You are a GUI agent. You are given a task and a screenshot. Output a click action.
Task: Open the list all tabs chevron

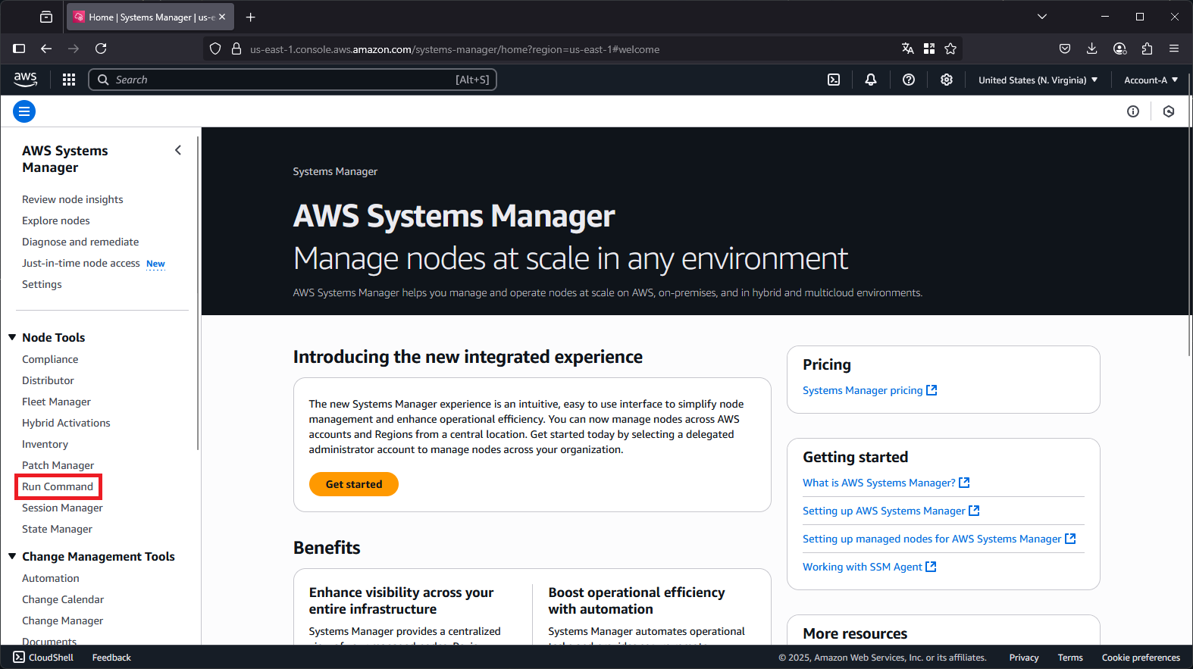tap(1042, 17)
